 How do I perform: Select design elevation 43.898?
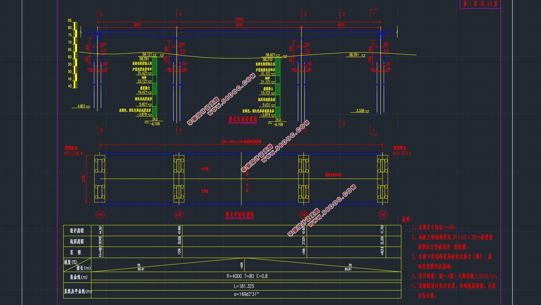click(x=179, y=230)
